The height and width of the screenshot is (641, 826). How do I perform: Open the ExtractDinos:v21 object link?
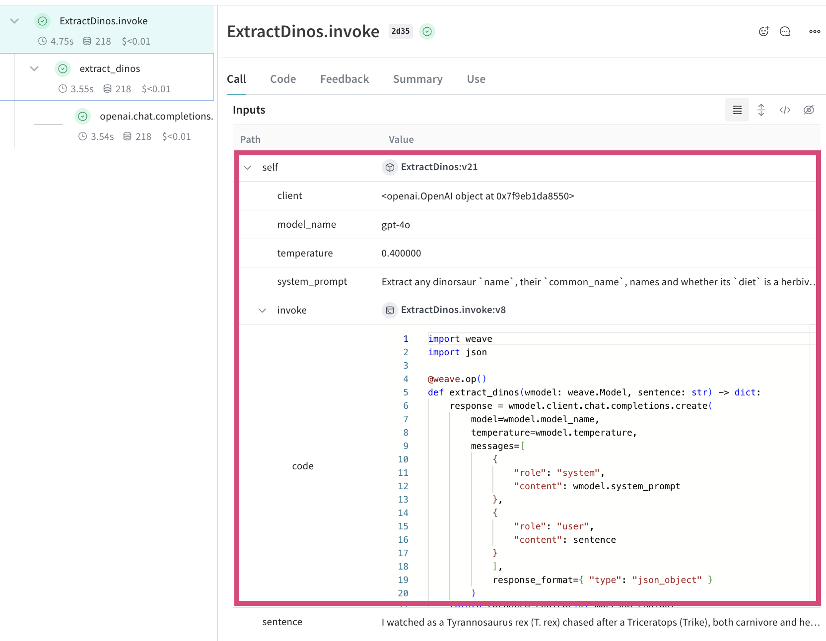click(x=439, y=167)
